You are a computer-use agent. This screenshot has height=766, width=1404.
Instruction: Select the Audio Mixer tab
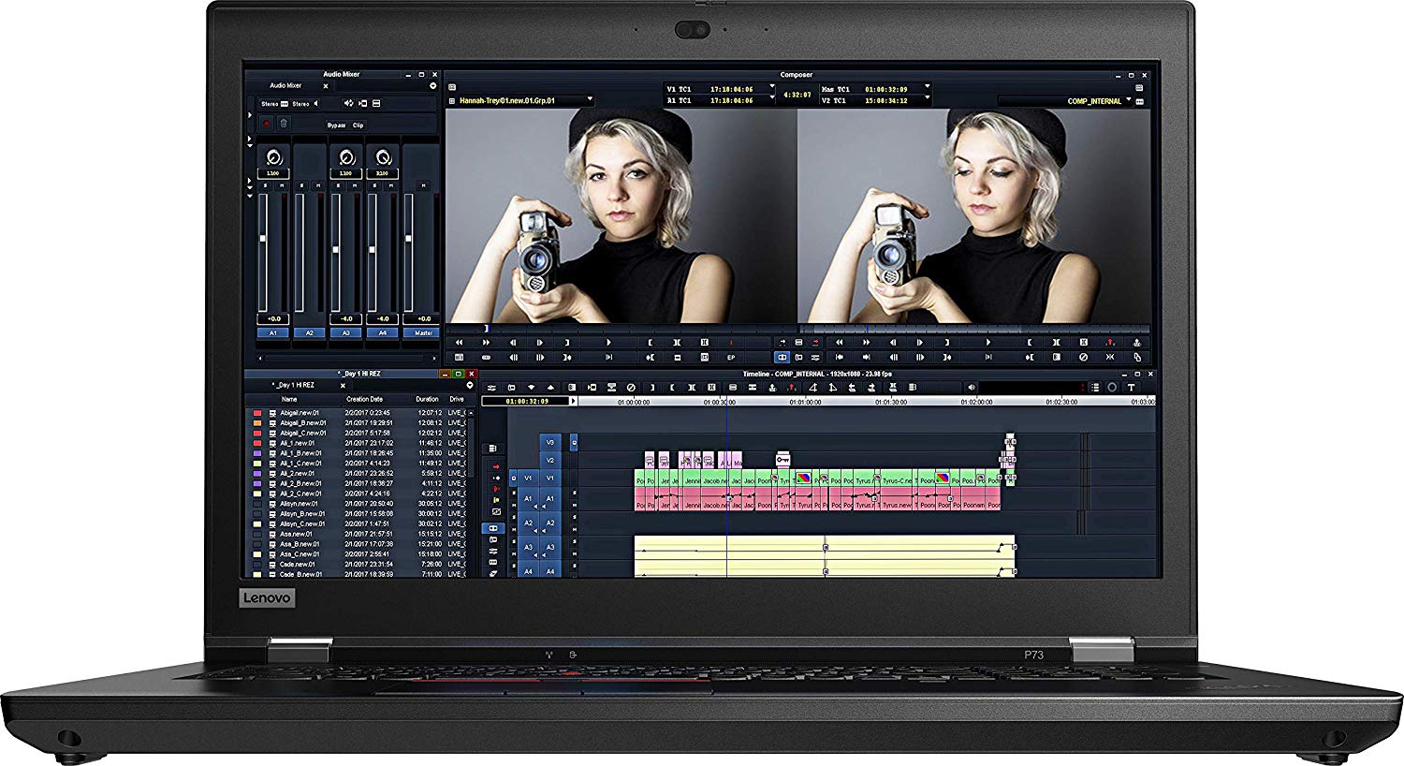point(285,86)
